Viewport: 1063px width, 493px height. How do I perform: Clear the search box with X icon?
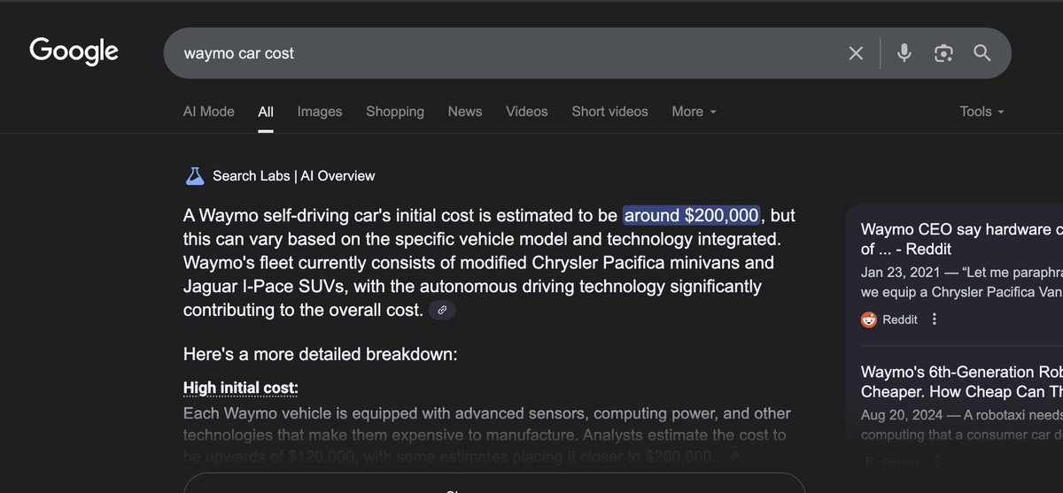coord(856,53)
